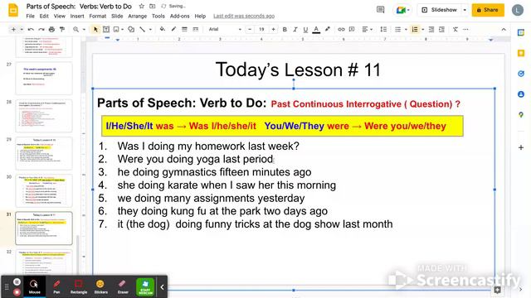Screen dimensions: 531x298
Task: Expand the bulleted list options arrow
Action: pos(406,30)
